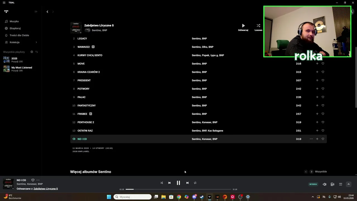Create a new playlist with plus icon
This screenshot has height=201, width=357.
(x=32, y=52)
